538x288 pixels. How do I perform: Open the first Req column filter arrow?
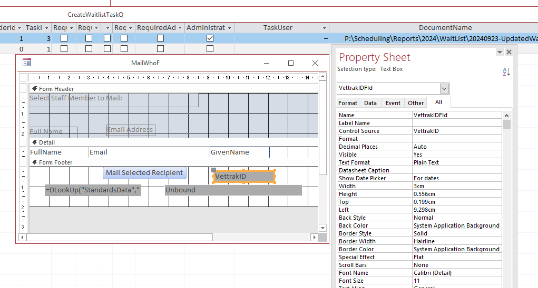coord(71,28)
